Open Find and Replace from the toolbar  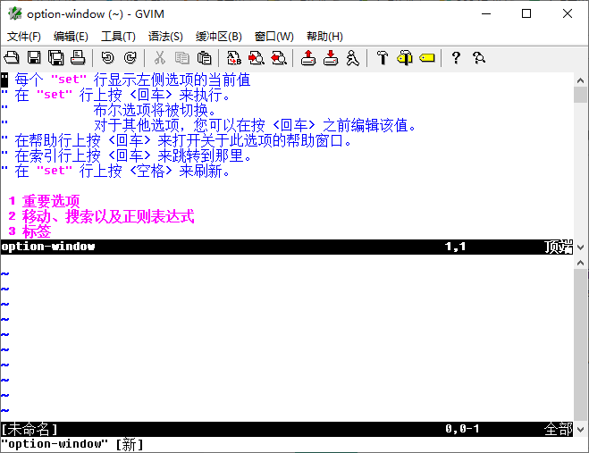235,58
